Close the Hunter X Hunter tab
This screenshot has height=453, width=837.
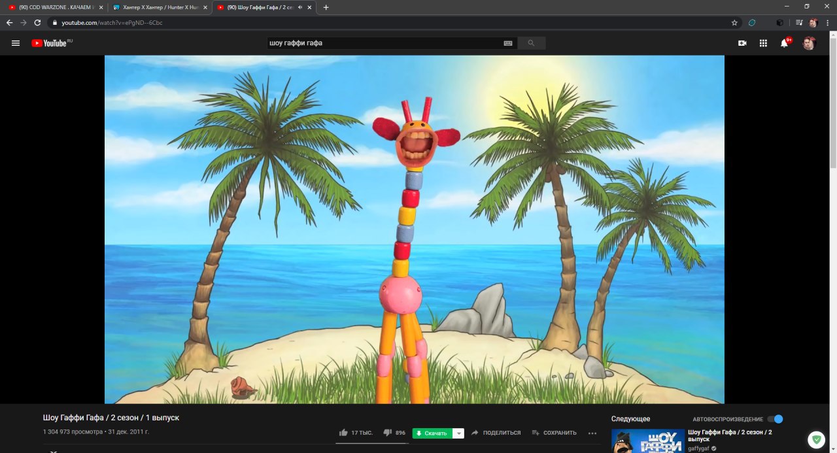tap(205, 7)
